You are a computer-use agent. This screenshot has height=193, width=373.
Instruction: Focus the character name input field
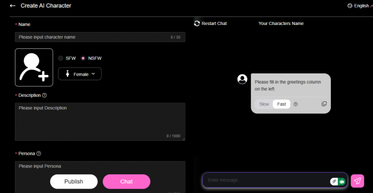(x=100, y=37)
